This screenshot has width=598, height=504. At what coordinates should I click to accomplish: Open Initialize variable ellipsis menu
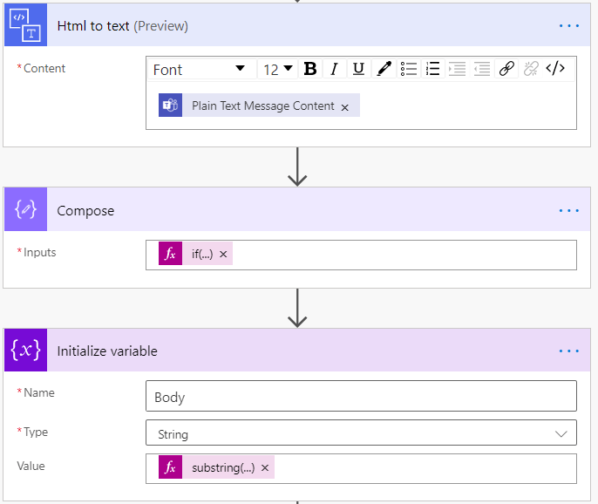click(568, 351)
